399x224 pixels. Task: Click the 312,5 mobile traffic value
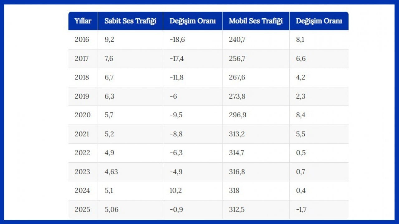(237, 209)
